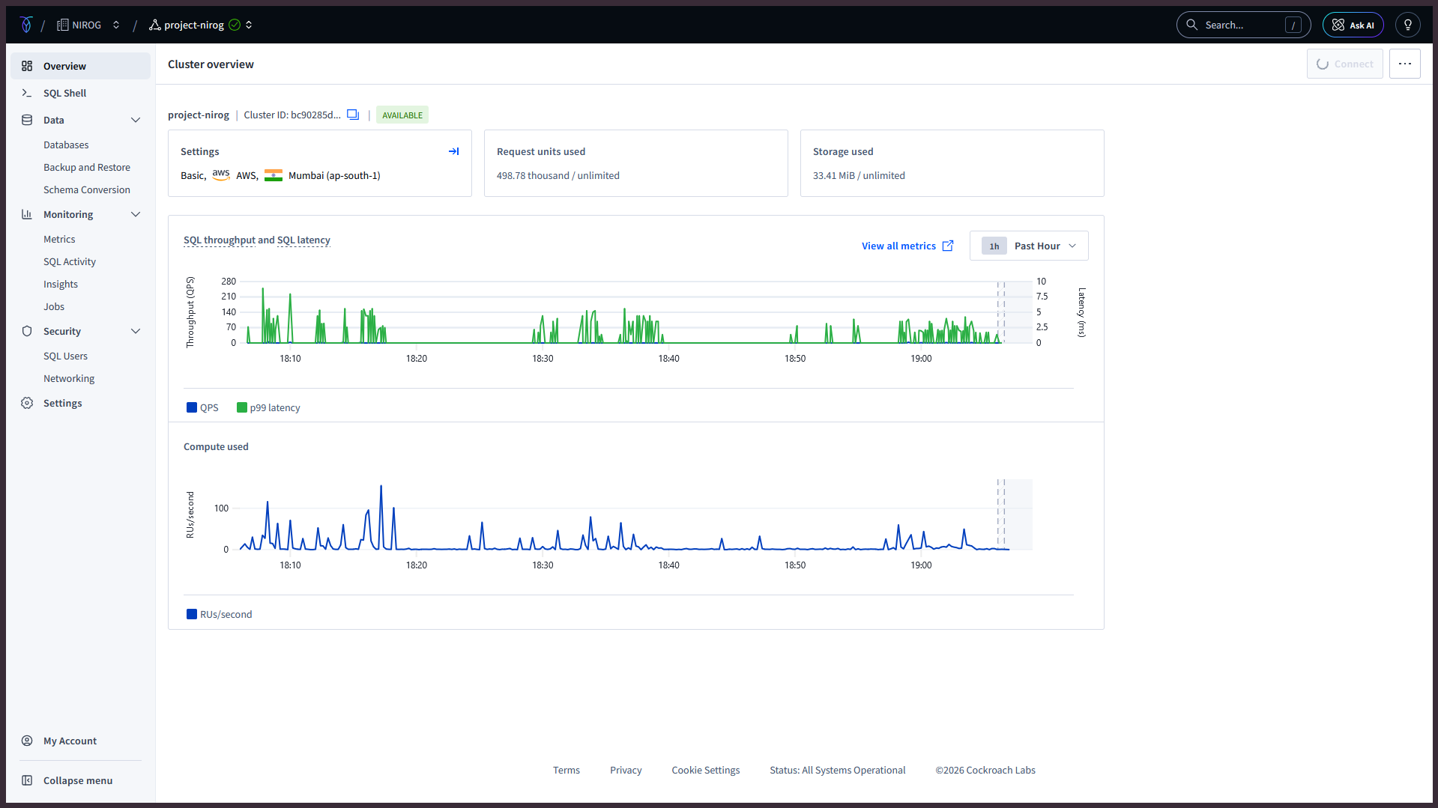Image resolution: width=1438 pixels, height=808 pixels.
Task: Click the CockroachDB logo icon
Action: point(26,25)
